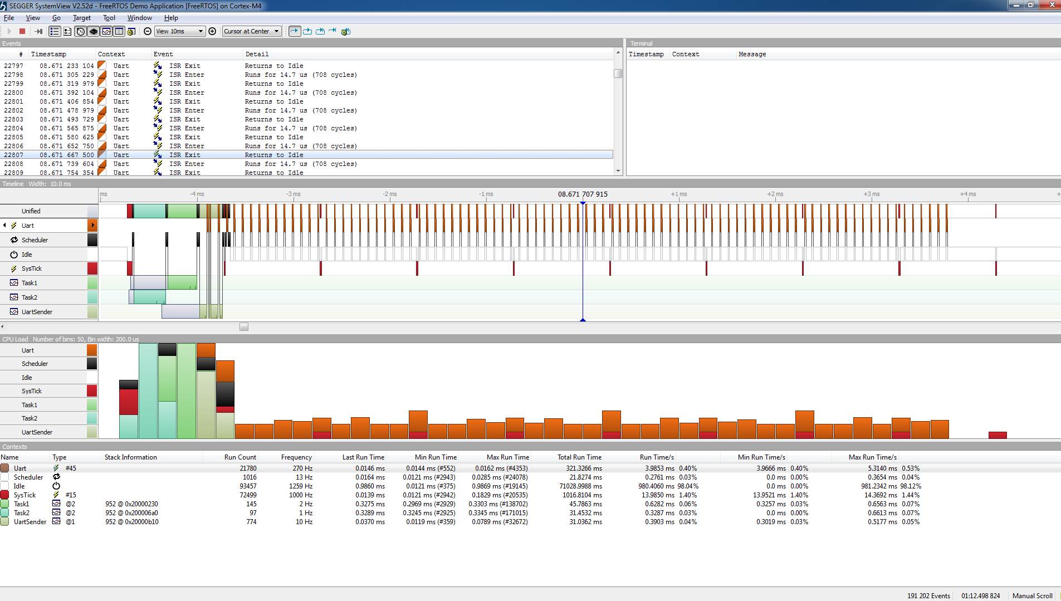The image size is (1061, 601).
Task: Open the Cursor at Center dropdown
Action: pos(251,31)
